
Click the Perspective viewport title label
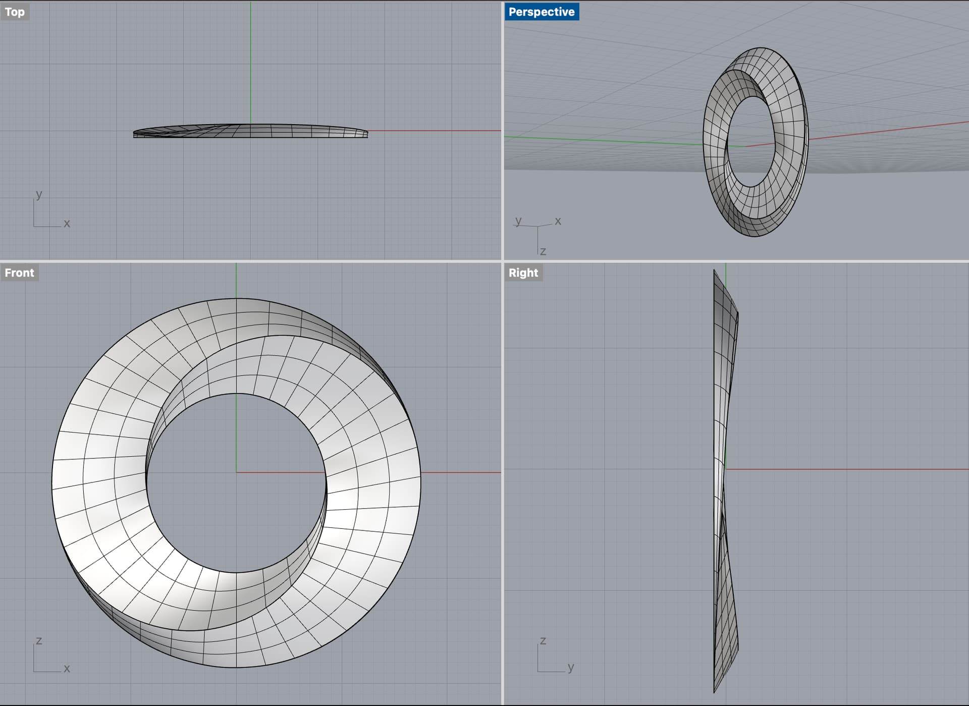541,12
